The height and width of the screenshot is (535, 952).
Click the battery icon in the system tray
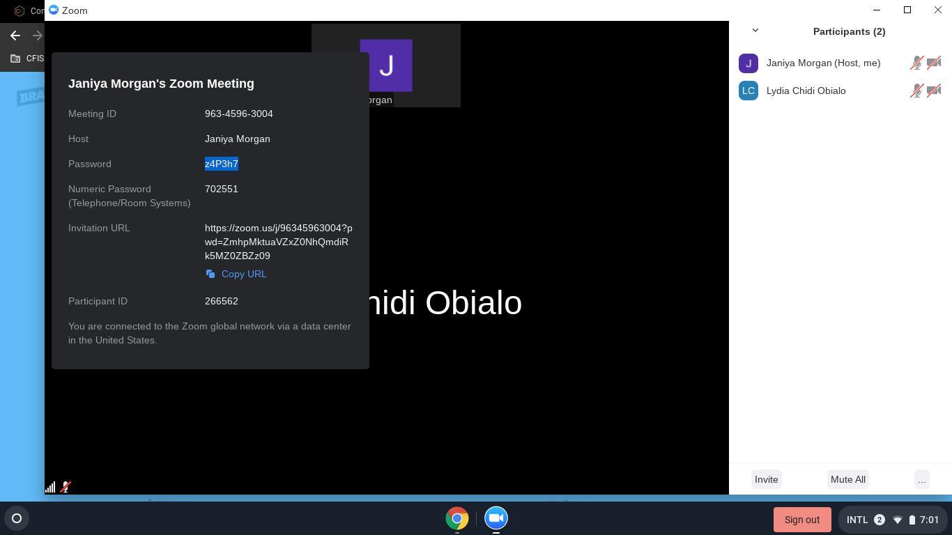tap(912, 520)
